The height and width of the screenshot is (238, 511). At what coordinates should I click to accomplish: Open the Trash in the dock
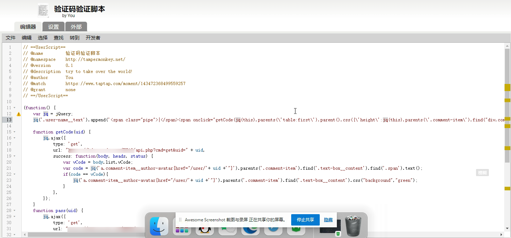(353, 226)
